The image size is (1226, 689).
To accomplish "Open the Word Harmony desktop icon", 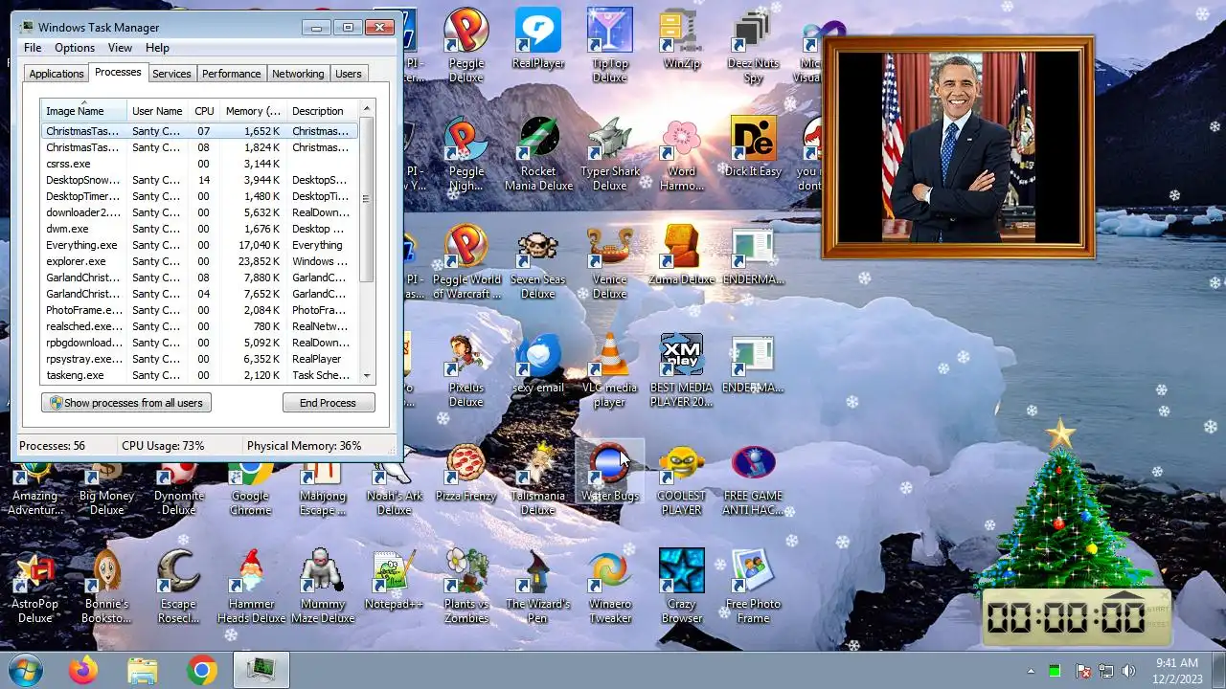I will coord(682,153).
